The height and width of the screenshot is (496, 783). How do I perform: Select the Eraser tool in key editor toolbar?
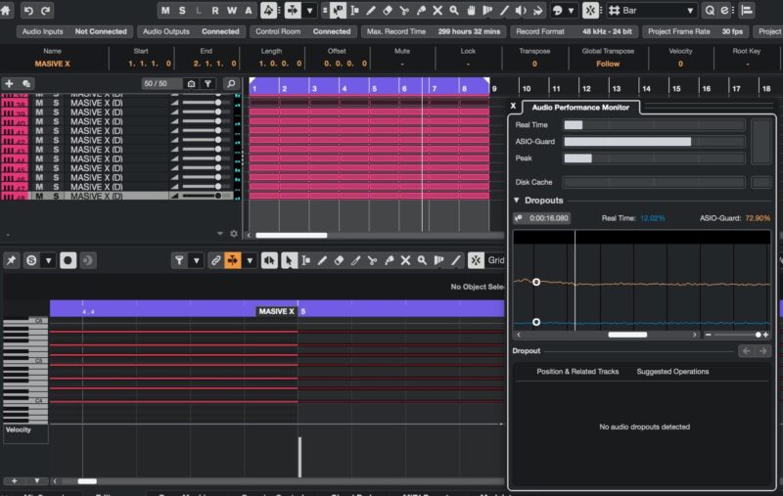(339, 260)
